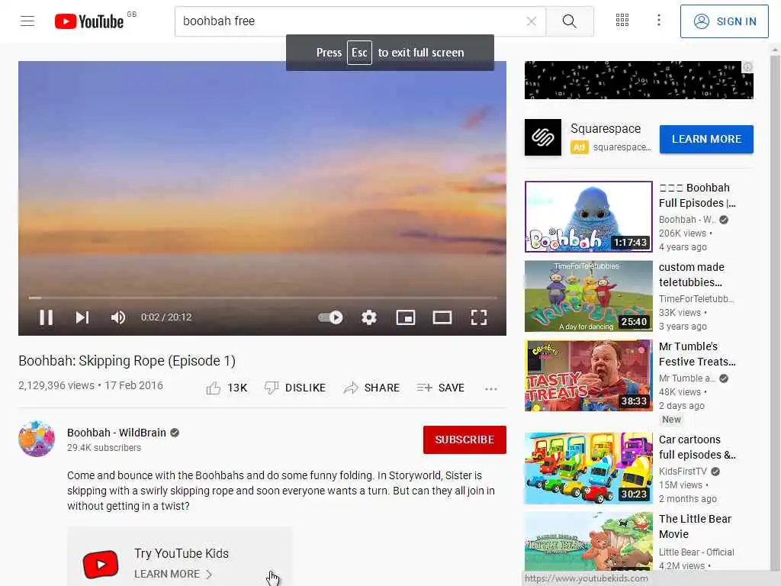
Task: Open Boohbah Full Episodes thumbnail
Action: [588, 217]
